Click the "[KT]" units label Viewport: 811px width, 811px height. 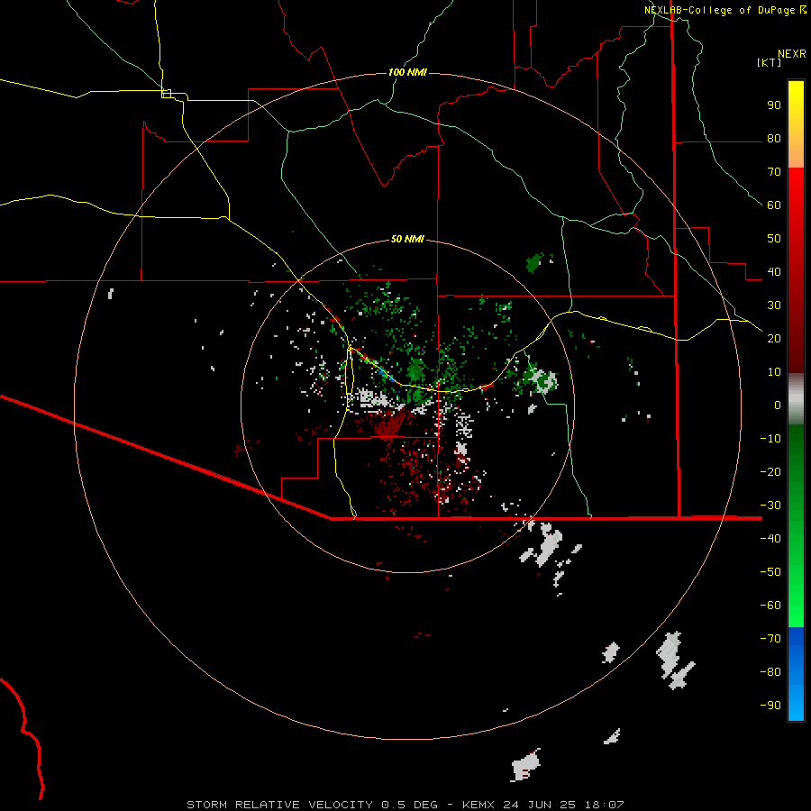(770, 62)
